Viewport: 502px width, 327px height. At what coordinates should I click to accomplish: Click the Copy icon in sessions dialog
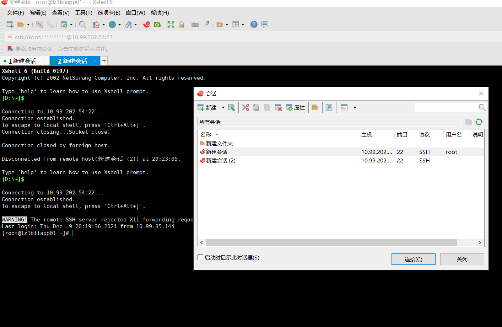pyautogui.click(x=256, y=107)
